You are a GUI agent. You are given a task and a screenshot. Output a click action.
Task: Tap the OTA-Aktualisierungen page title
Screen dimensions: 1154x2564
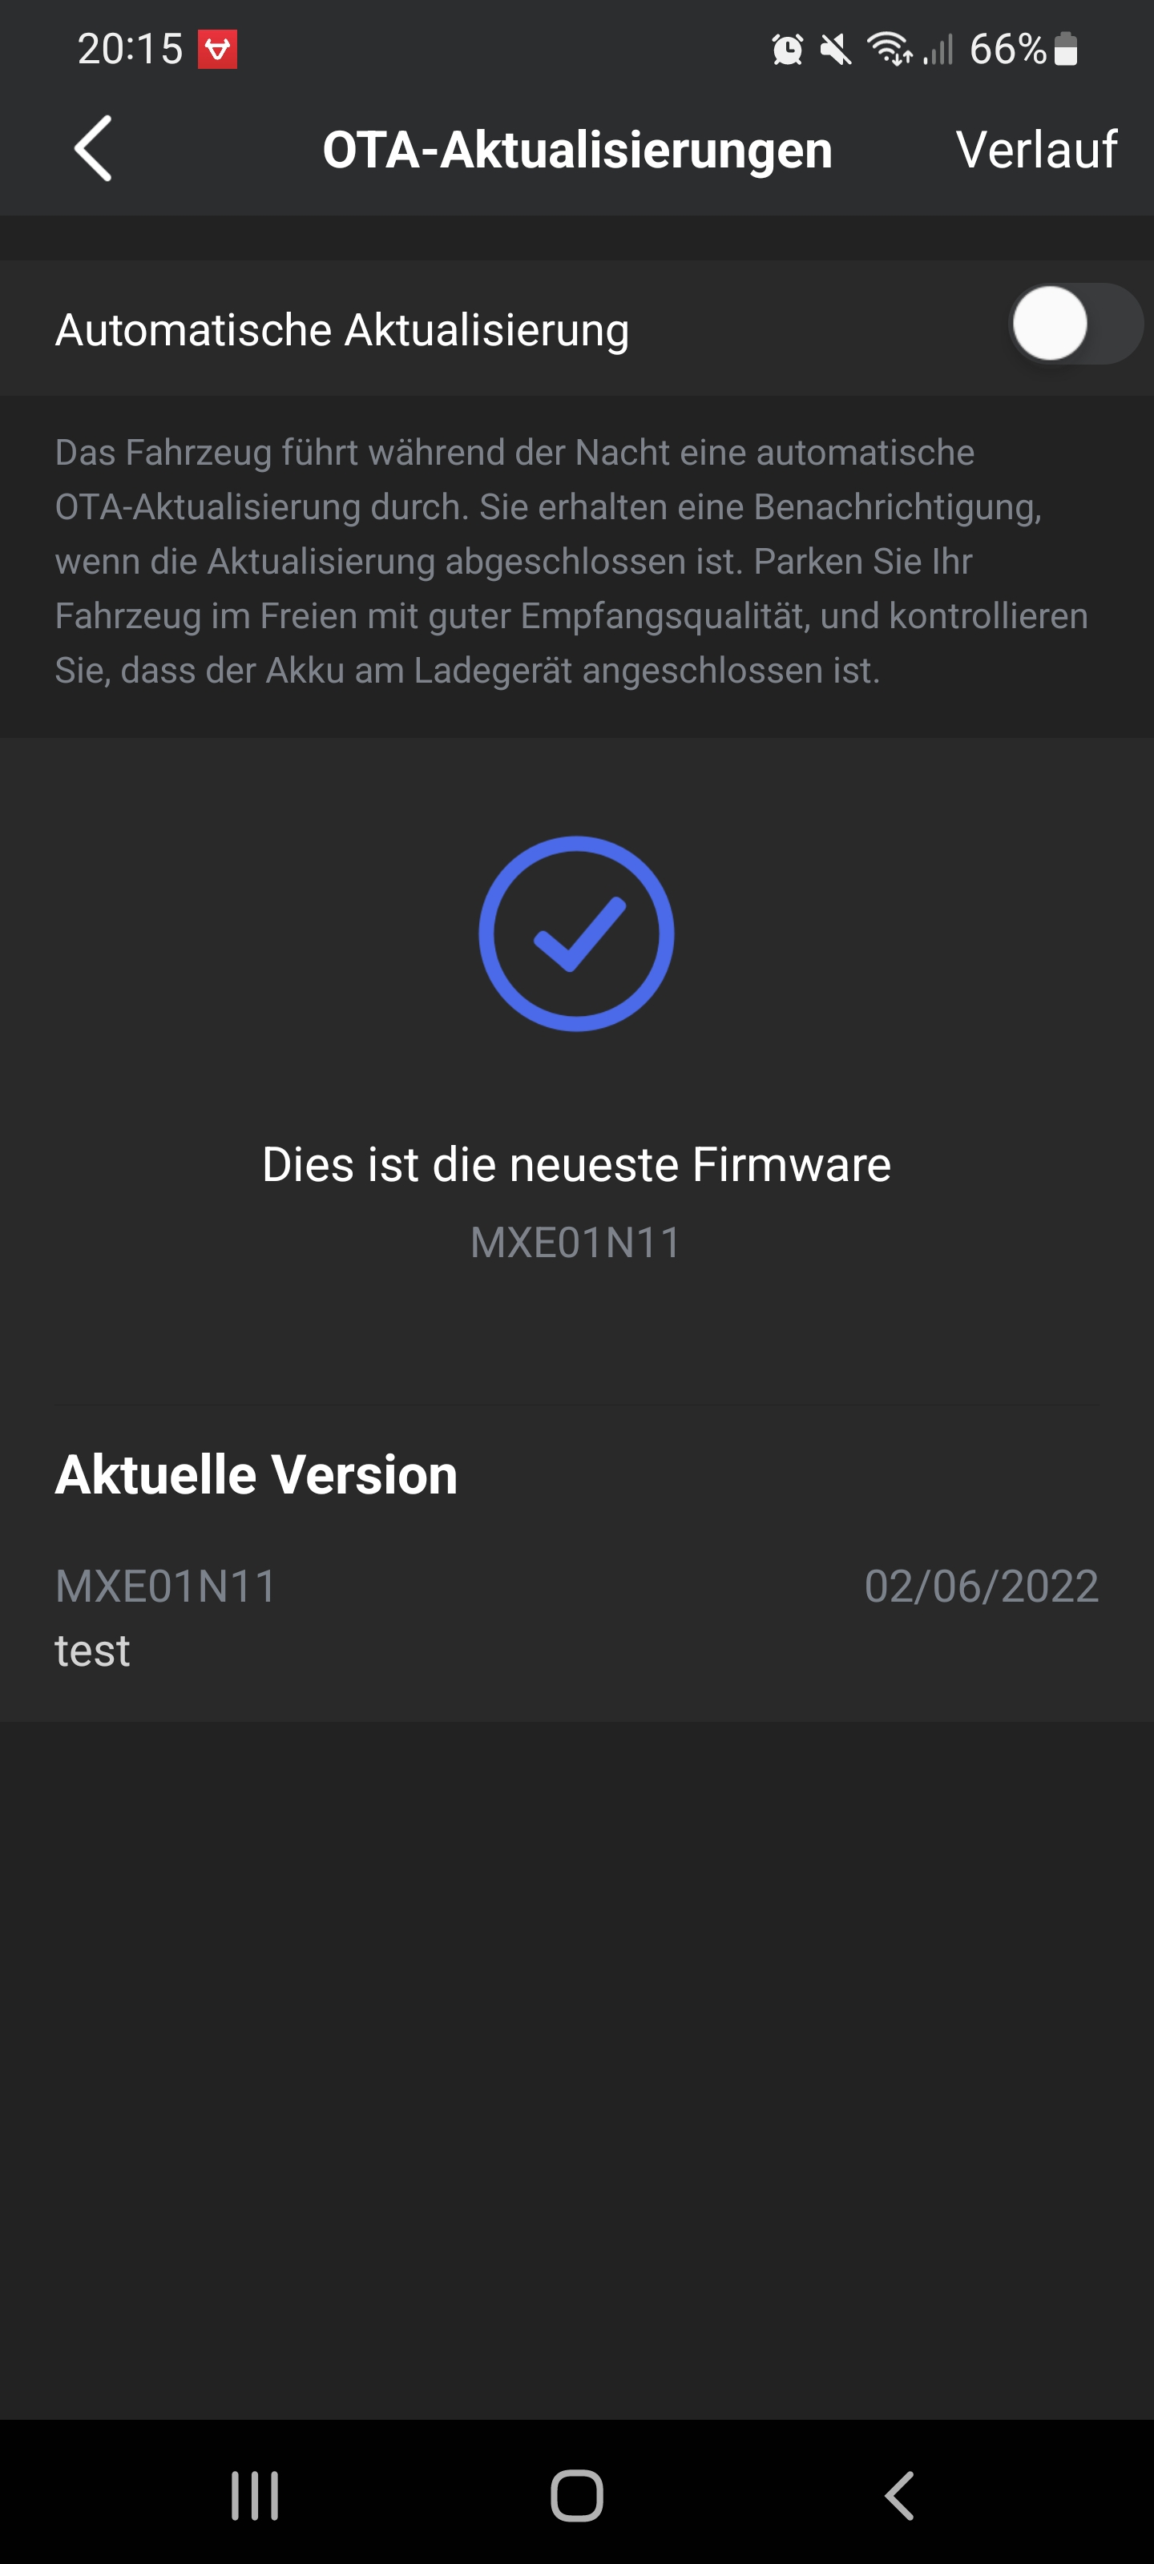click(578, 151)
